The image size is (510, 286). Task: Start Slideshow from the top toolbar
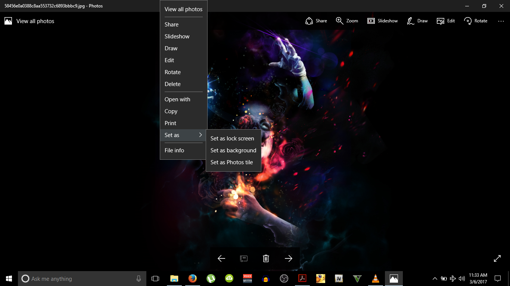coord(382,21)
